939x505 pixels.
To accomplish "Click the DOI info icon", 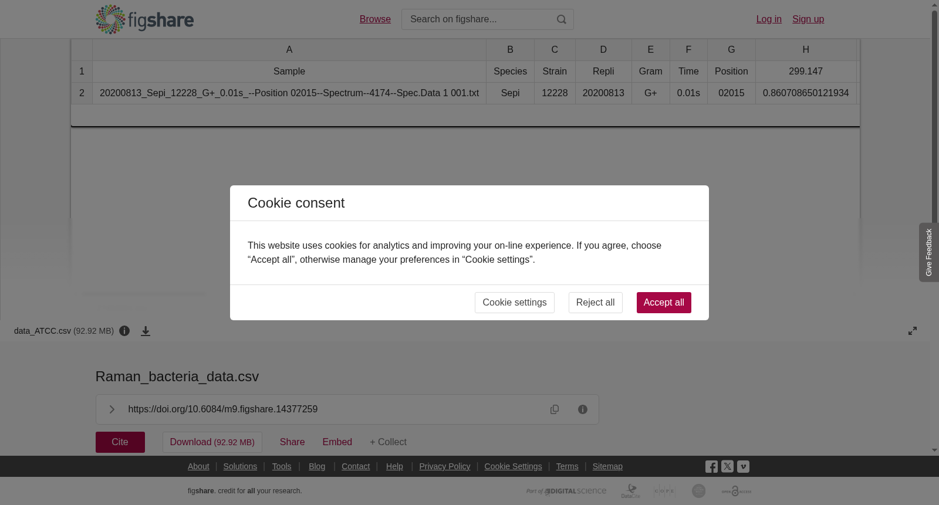I will pos(583,409).
